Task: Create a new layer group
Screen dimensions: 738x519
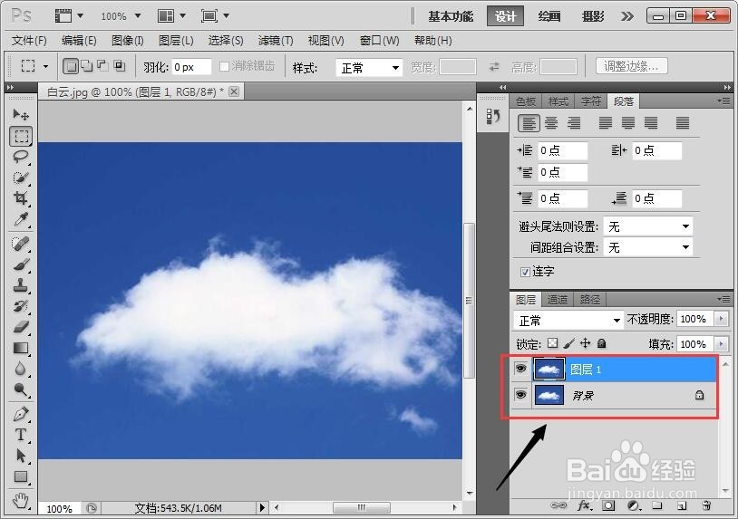Action: click(x=657, y=505)
